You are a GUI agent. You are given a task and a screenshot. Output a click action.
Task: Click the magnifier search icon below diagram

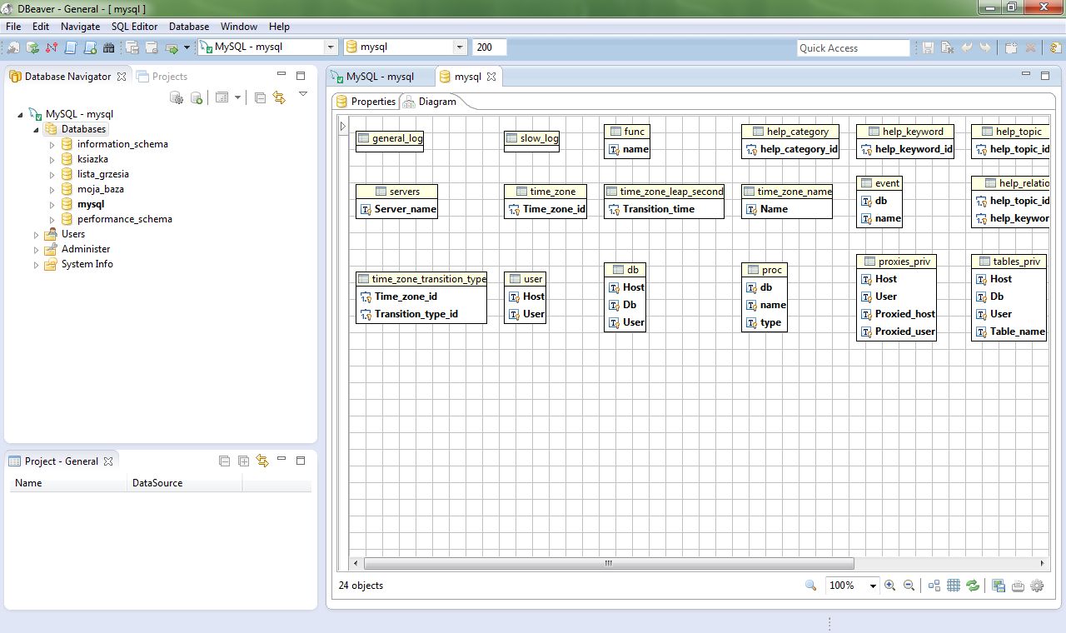tap(811, 586)
